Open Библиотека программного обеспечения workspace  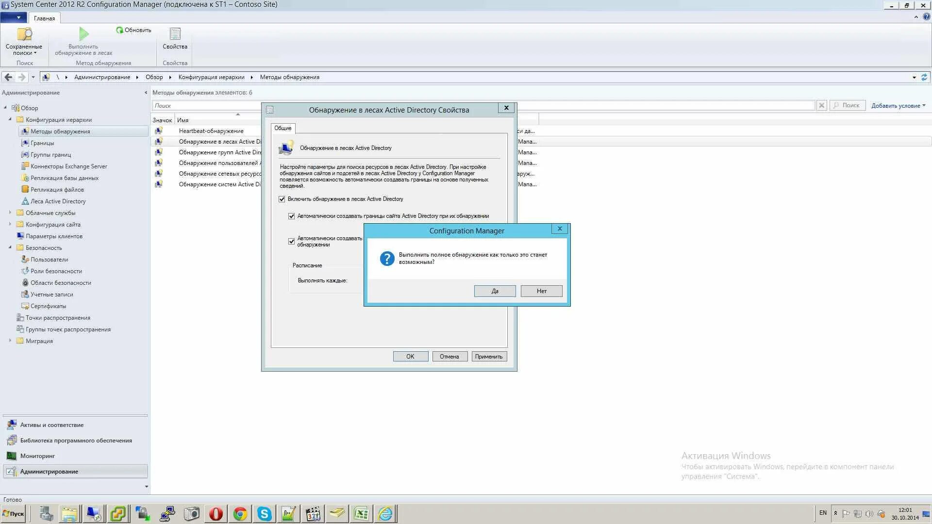[x=76, y=441]
